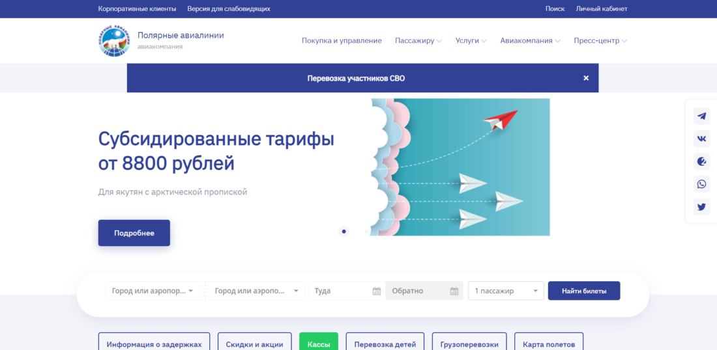
Task: Click the Polar Airlines globe logo
Action: click(114, 40)
